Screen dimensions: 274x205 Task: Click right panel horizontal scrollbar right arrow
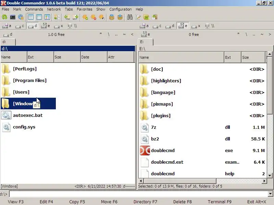point(264,181)
